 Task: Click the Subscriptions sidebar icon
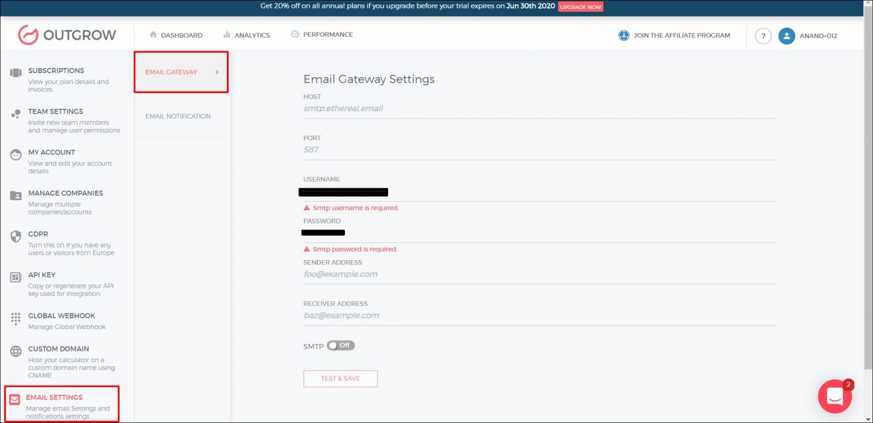click(x=16, y=73)
